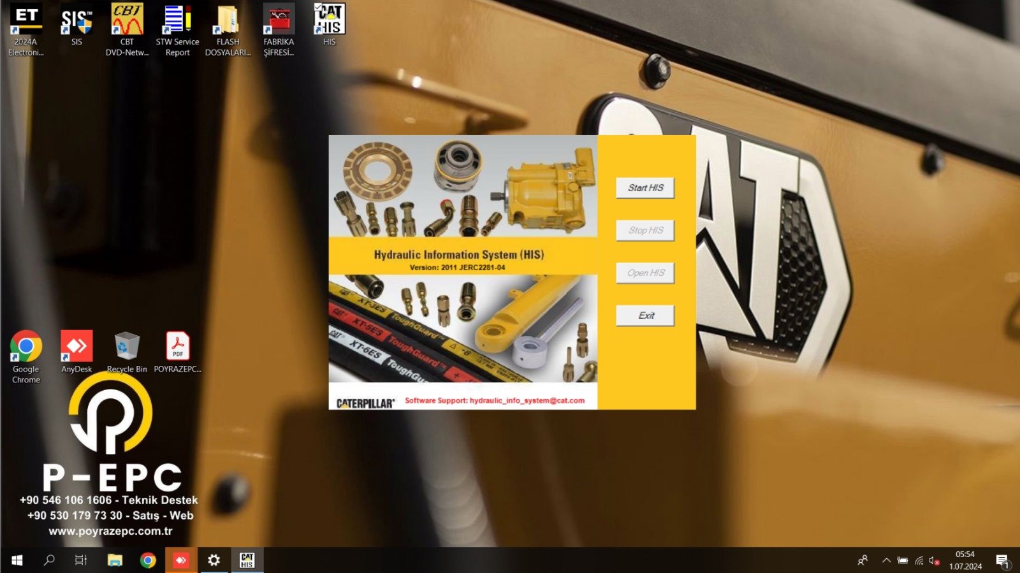Open taskbar search magnifier
The height and width of the screenshot is (573, 1020).
point(49,560)
